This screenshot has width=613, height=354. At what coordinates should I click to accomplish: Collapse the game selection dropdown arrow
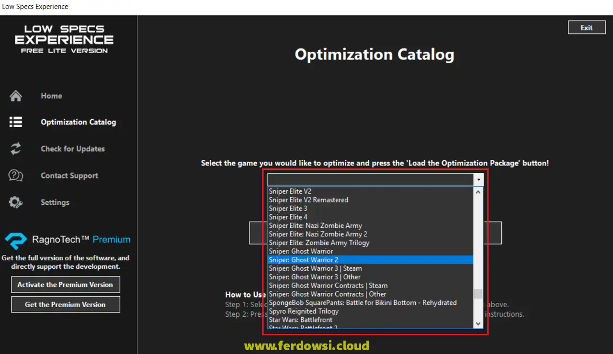(478, 179)
